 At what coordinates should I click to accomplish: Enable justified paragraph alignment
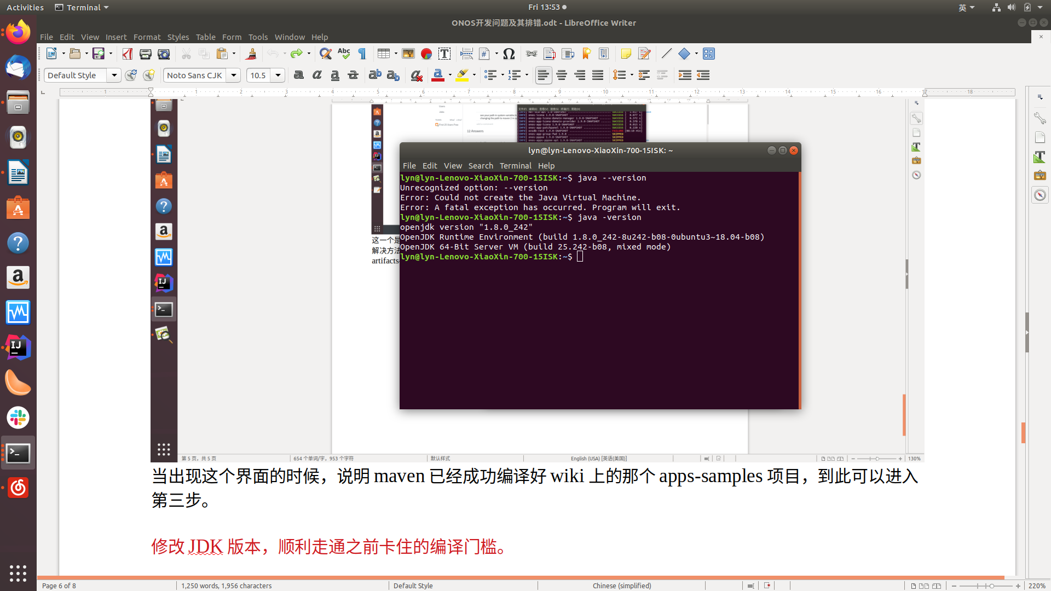pos(598,75)
